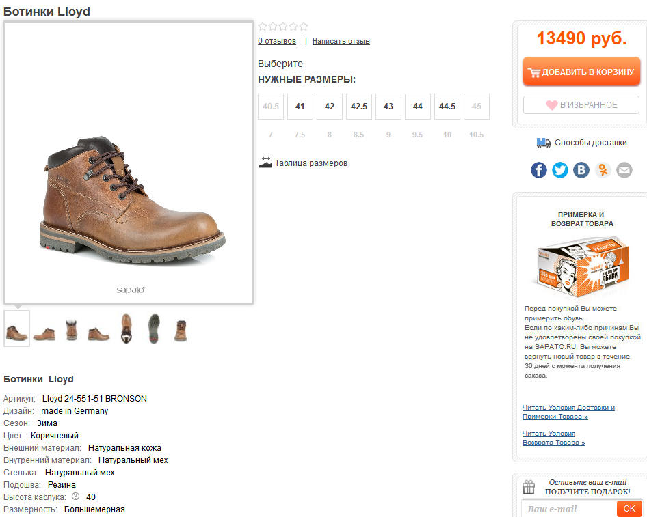Show the back-view boot thumbnail
647x517 pixels.
click(x=71, y=330)
